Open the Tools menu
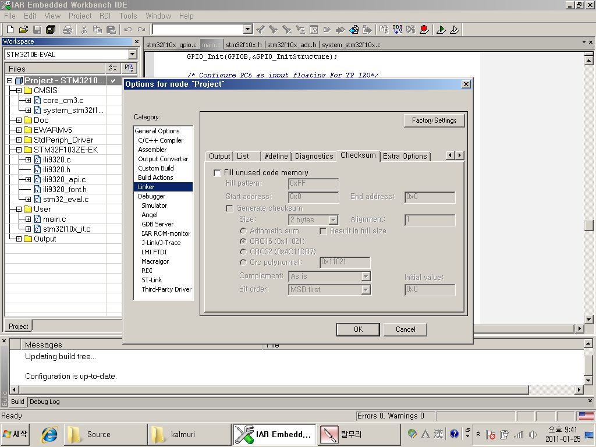The width and height of the screenshot is (596, 447). [x=128, y=16]
